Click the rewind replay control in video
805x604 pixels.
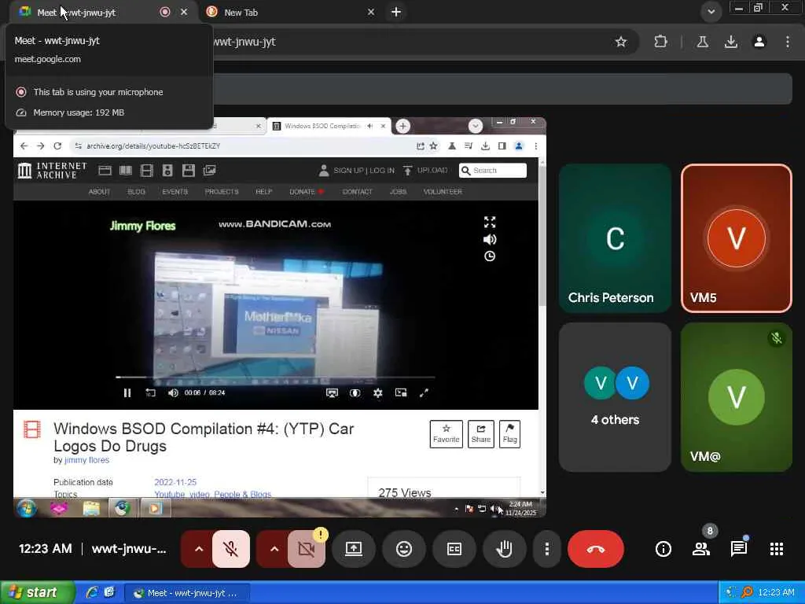150,393
